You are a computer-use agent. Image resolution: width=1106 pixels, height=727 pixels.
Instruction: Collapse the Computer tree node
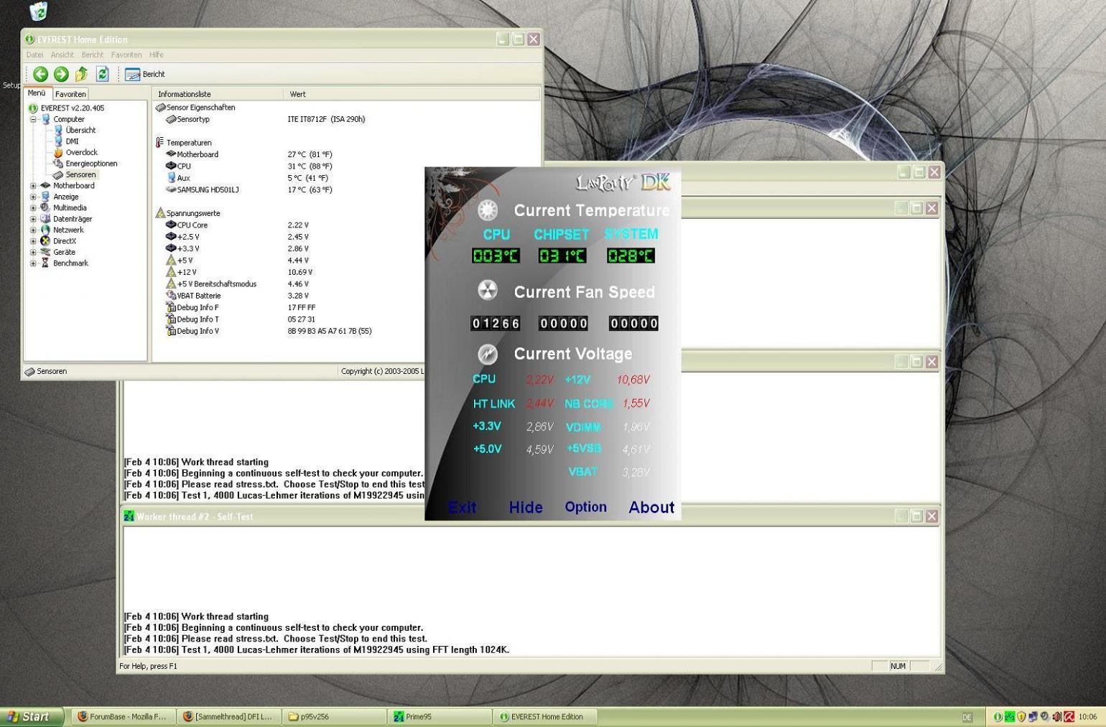33,119
